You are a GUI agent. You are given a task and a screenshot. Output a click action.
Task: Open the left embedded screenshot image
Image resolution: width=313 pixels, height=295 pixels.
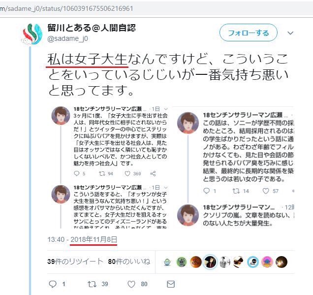click(110, 167)
